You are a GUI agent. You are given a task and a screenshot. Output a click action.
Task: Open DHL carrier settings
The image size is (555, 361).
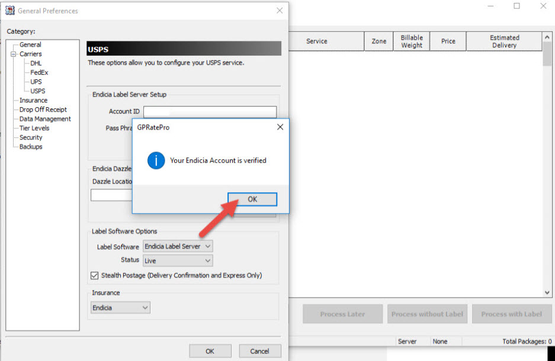tap(36, 63)
